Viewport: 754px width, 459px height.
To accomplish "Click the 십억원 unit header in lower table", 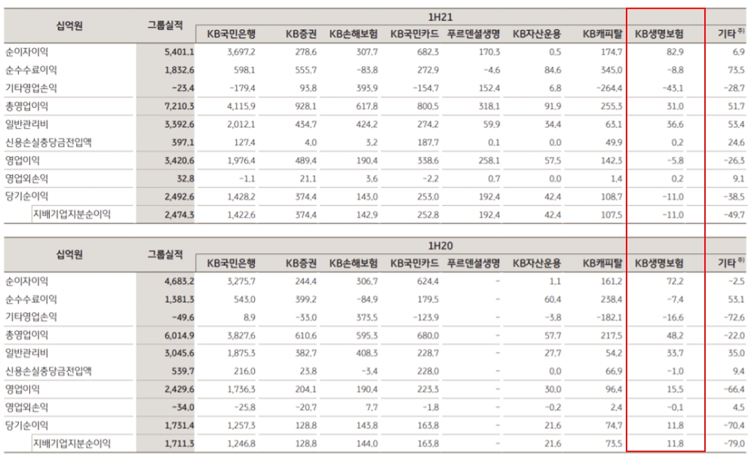I will pos(69,254).
